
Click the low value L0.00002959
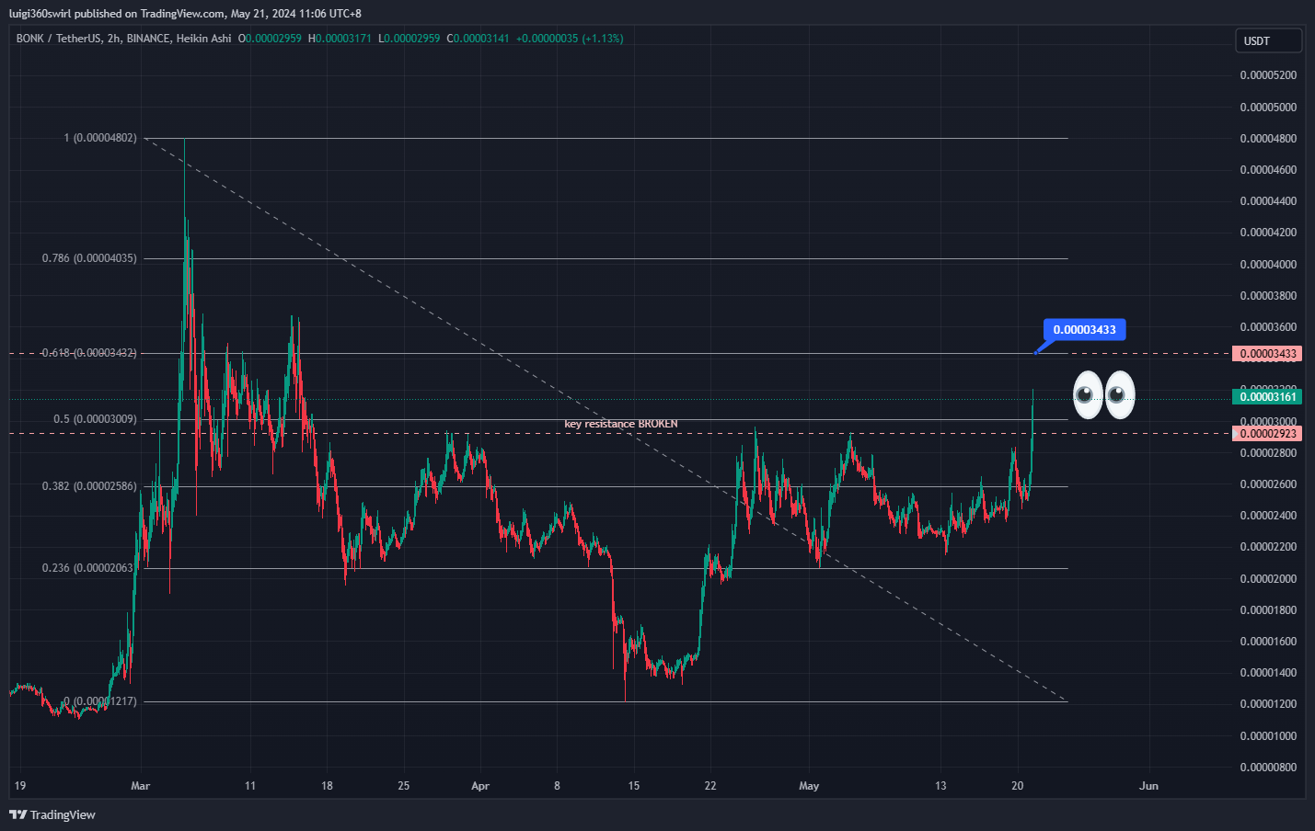409,39
